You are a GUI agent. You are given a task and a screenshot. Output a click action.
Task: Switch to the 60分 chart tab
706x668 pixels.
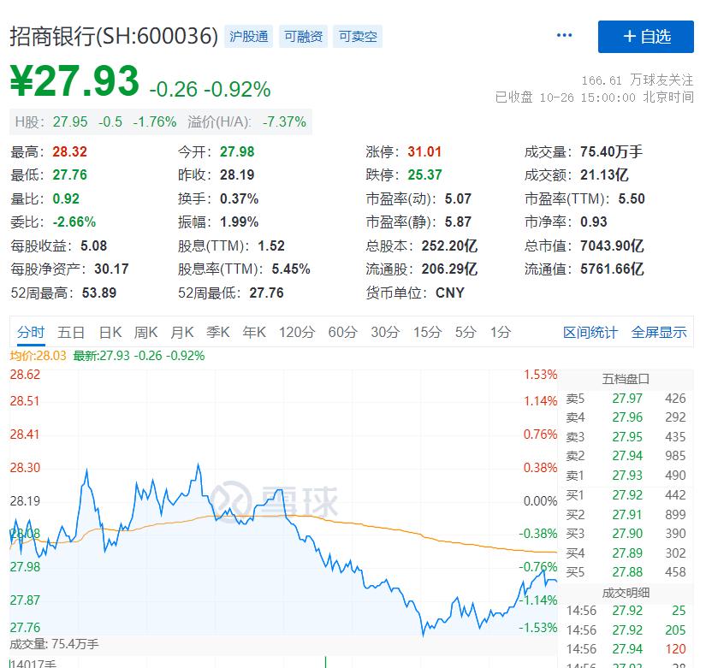(342, 332)
